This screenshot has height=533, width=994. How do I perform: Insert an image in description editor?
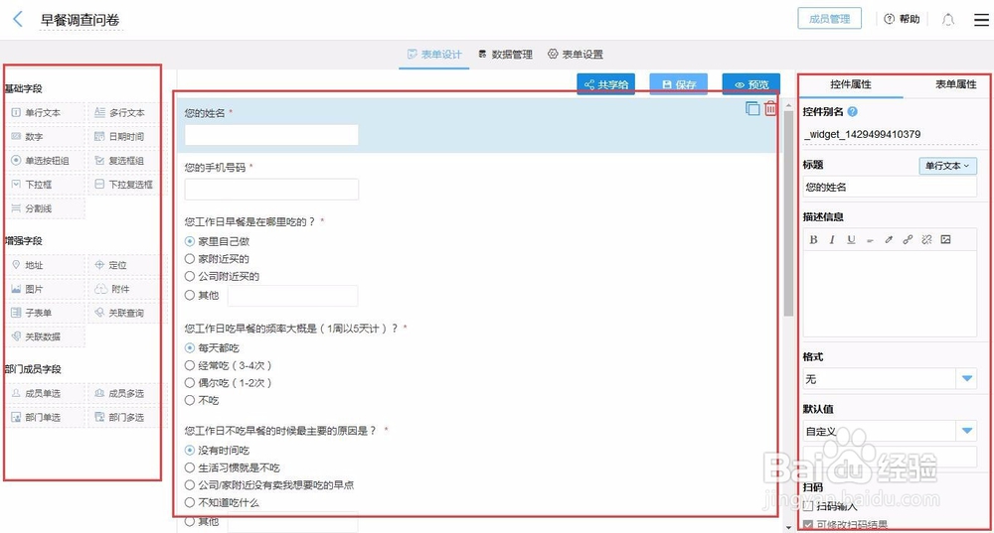tap(946, 239)
